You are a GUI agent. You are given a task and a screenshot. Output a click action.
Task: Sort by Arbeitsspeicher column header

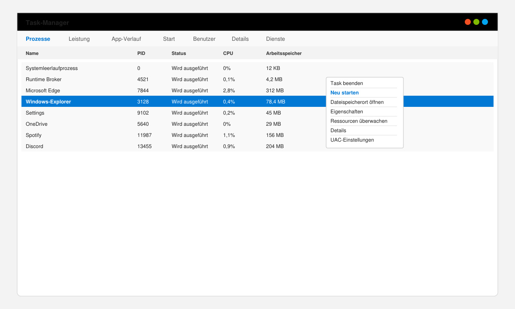pyautogui.click(x=284, y=53)
